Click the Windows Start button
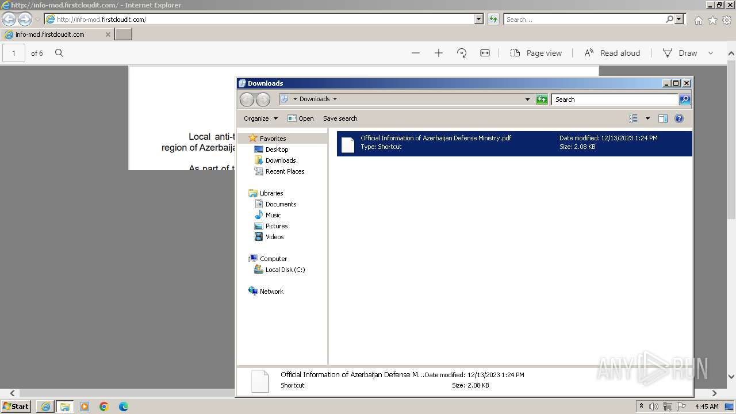This screenshot has height=414, width=736. pyautogui.click(x=16, y=407)
